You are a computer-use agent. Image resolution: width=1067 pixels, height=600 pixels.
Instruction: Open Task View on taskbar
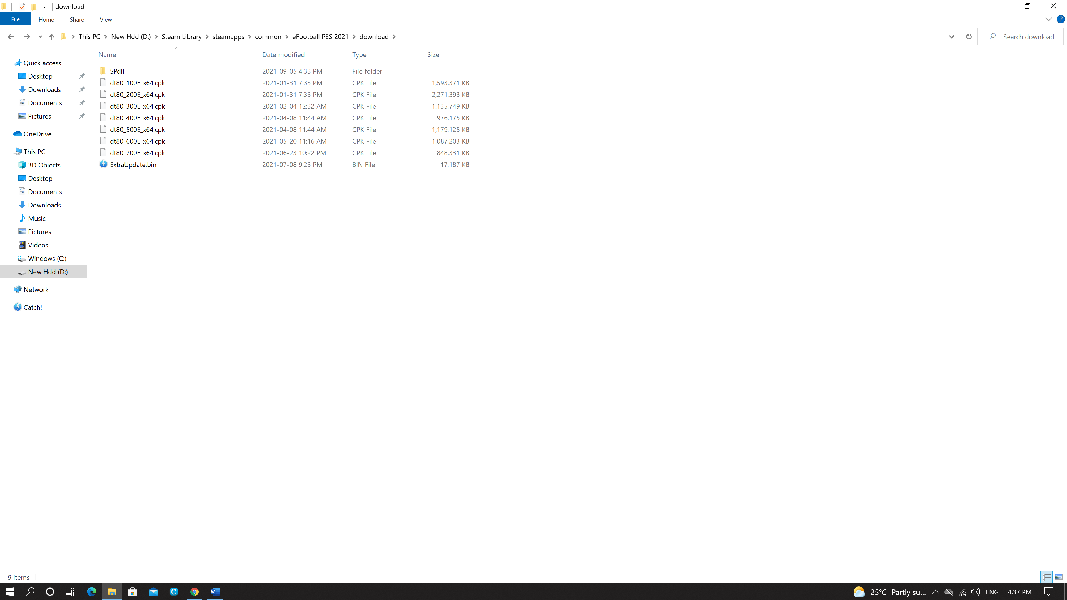point(70,592)
